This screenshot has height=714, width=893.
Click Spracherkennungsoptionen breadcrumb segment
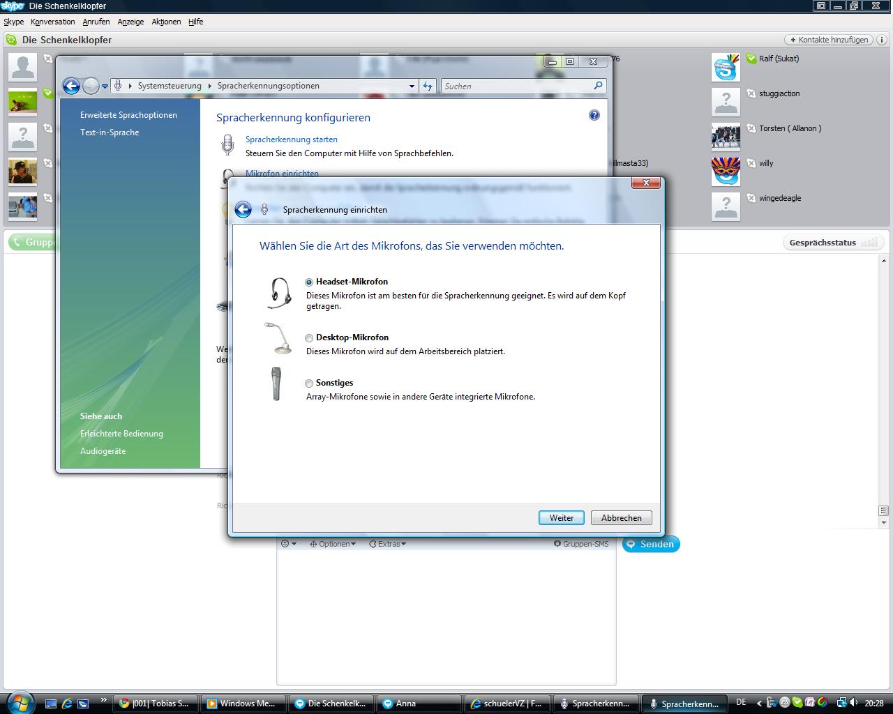268,86
